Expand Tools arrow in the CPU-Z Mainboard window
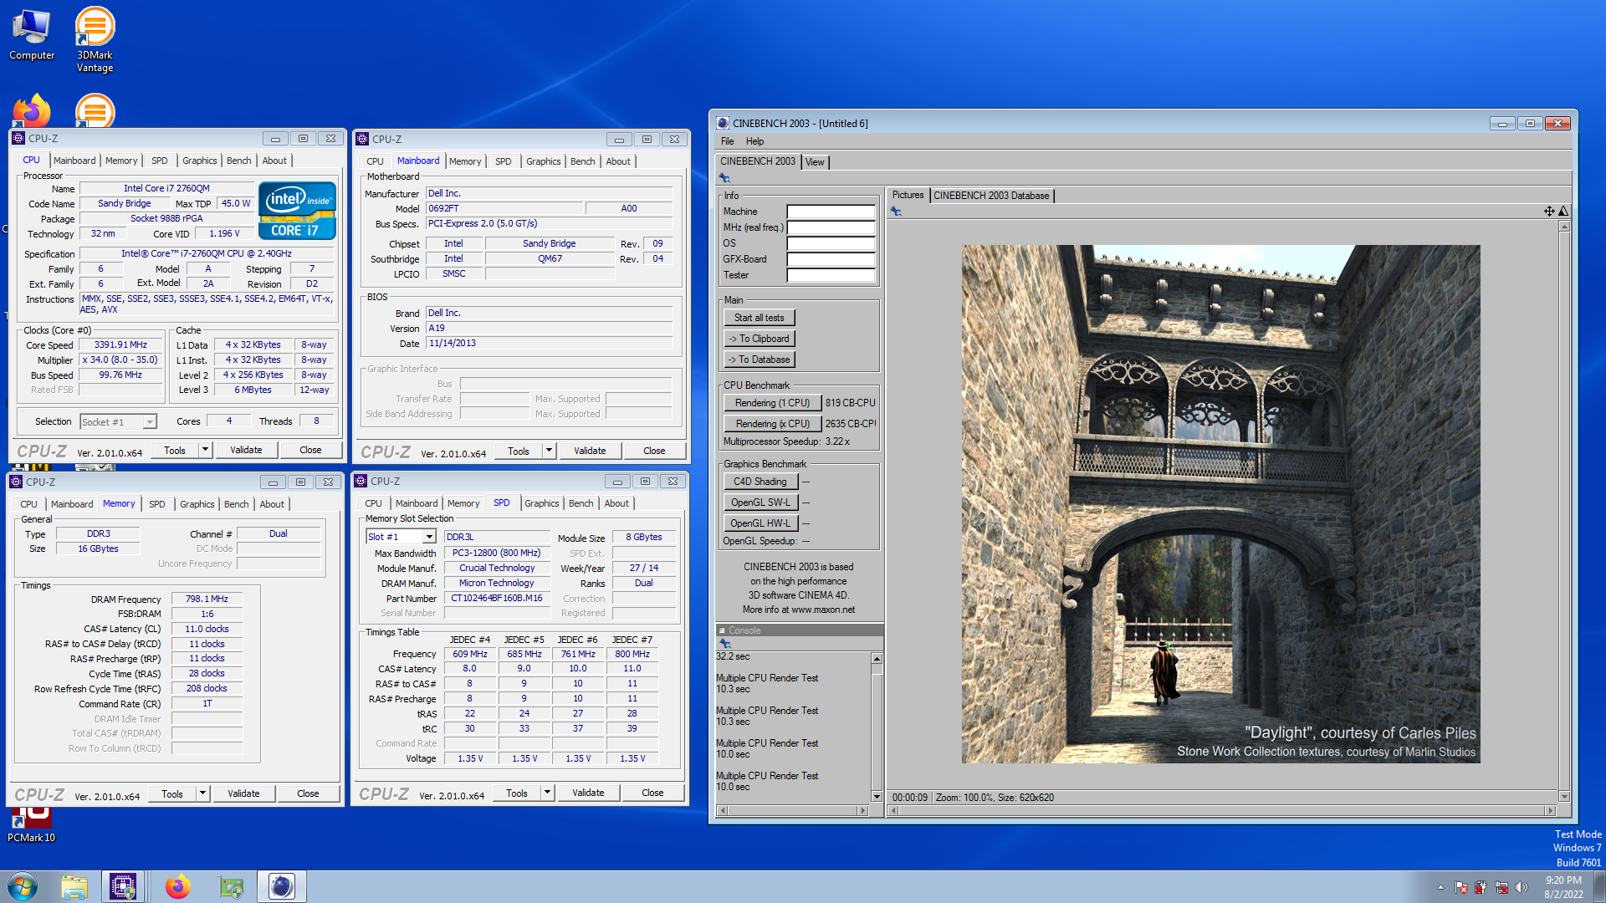Screen dimensions: 1606x903 click(549, 451)
